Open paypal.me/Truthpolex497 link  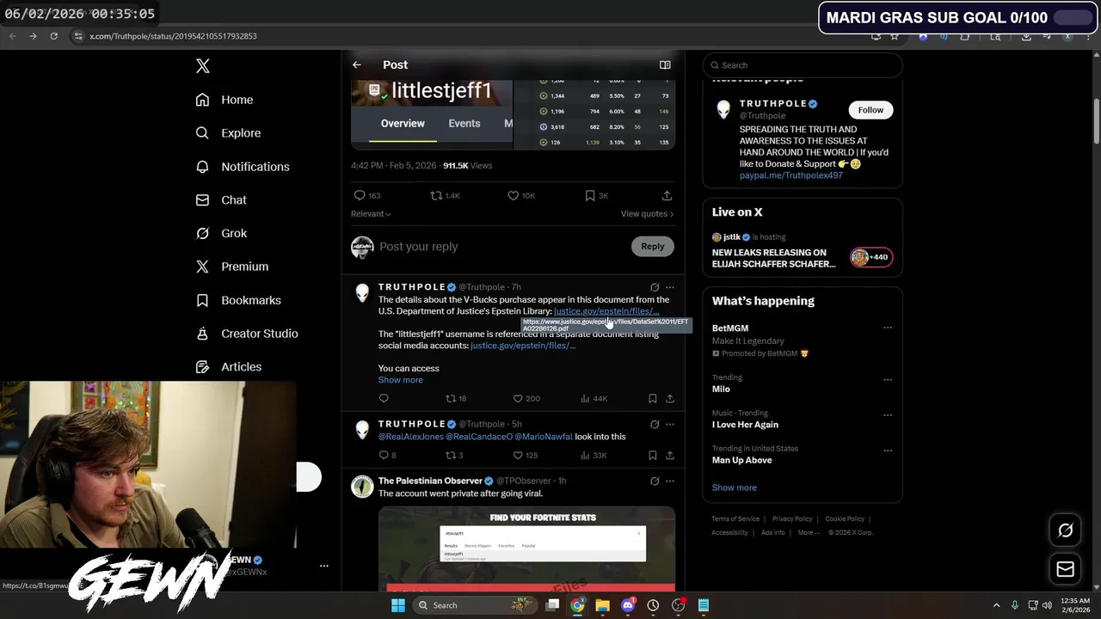click(x=790, y=175)
